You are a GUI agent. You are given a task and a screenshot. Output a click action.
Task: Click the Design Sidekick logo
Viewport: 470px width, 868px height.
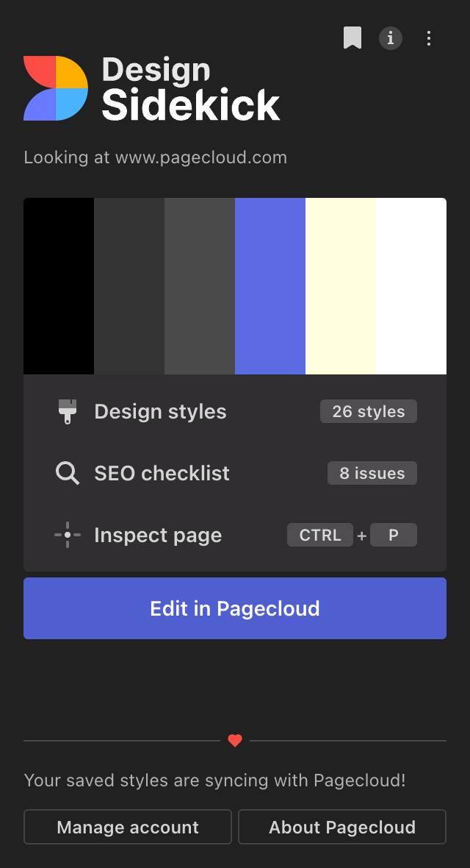click(x=152, y=88)
